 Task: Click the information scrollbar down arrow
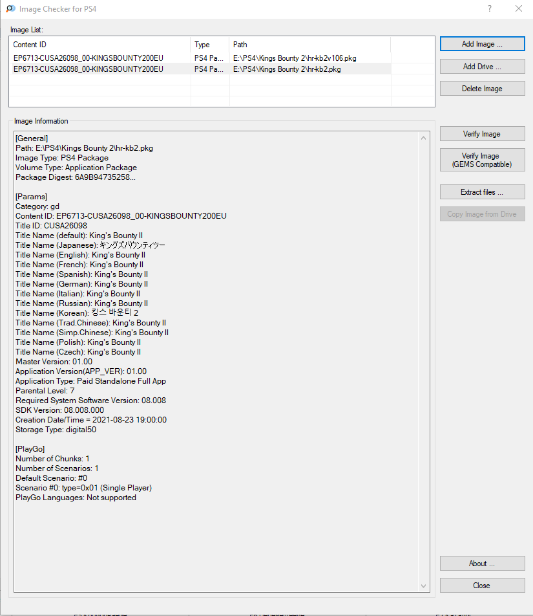click(424, 586)
